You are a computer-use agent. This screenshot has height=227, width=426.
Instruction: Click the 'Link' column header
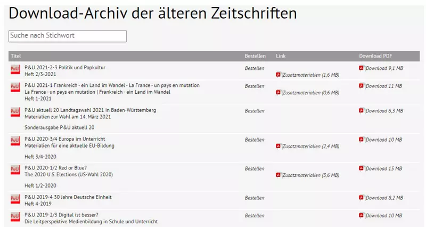(x=281, y=56)
